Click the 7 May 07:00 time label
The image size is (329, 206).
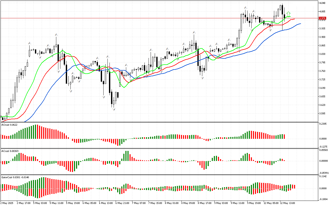(139, 203)
